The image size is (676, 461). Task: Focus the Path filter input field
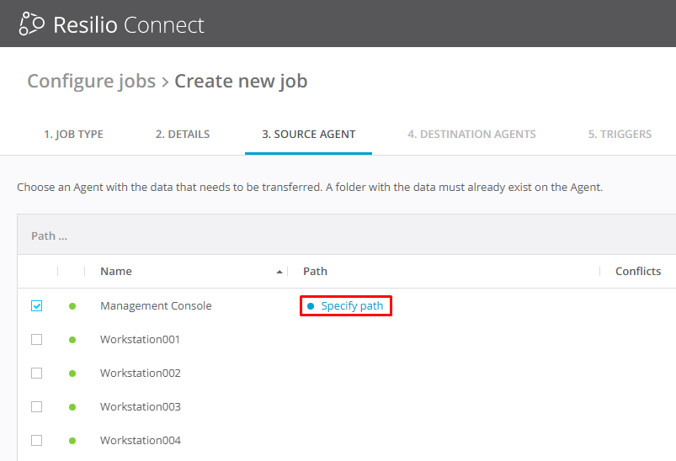pos(337,236)
